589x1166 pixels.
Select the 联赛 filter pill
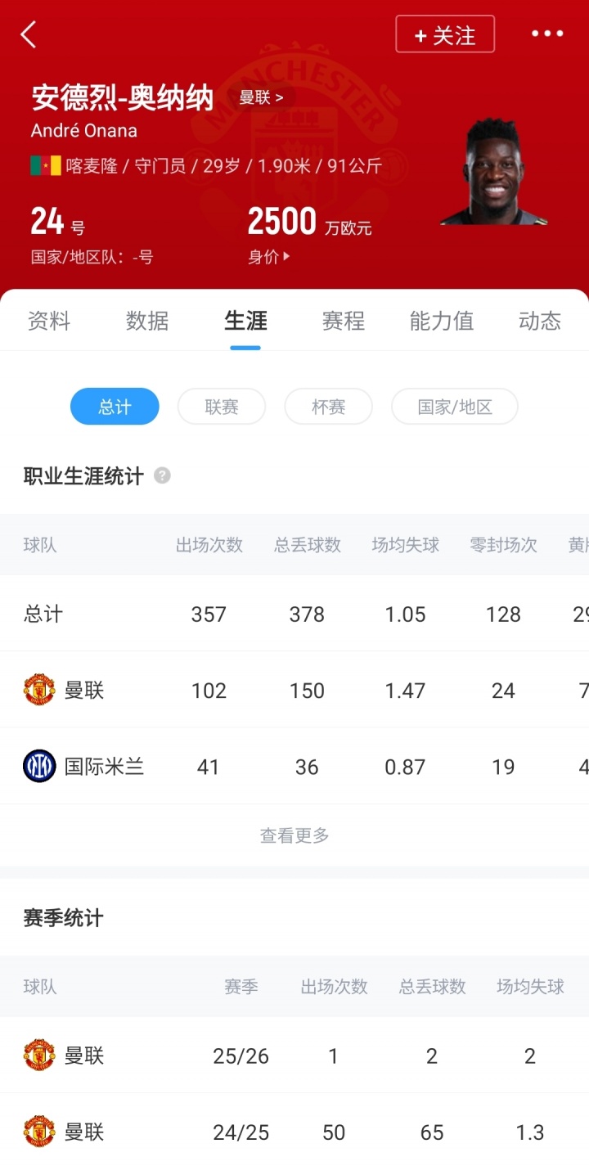[222, 407]
